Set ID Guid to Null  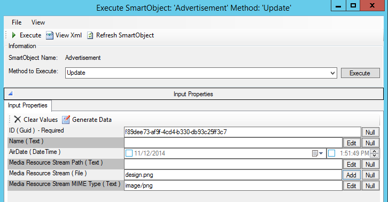coord(370,132)
